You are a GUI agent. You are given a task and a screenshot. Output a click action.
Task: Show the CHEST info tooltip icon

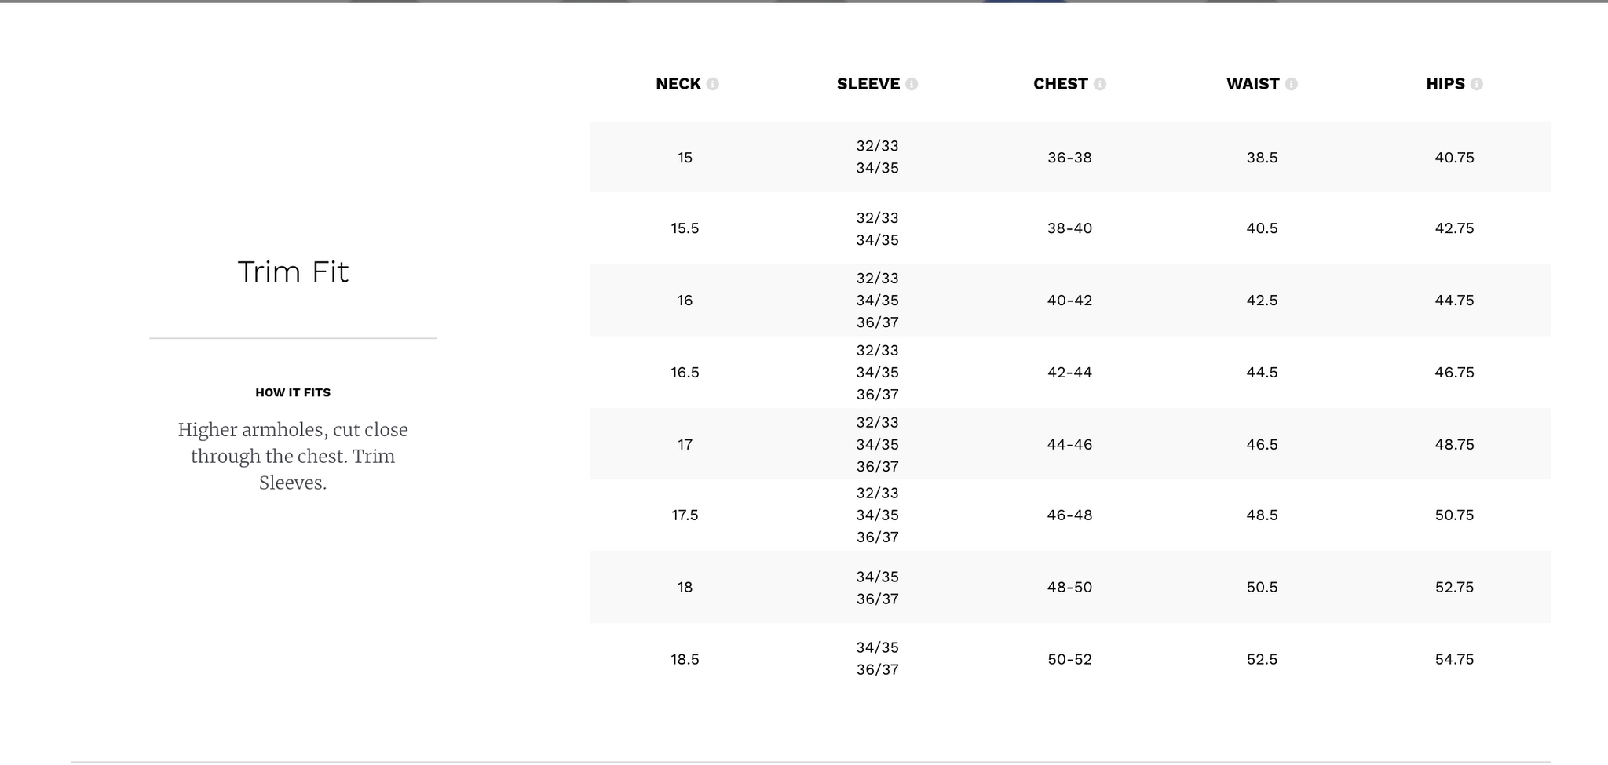coord(1099,84)
